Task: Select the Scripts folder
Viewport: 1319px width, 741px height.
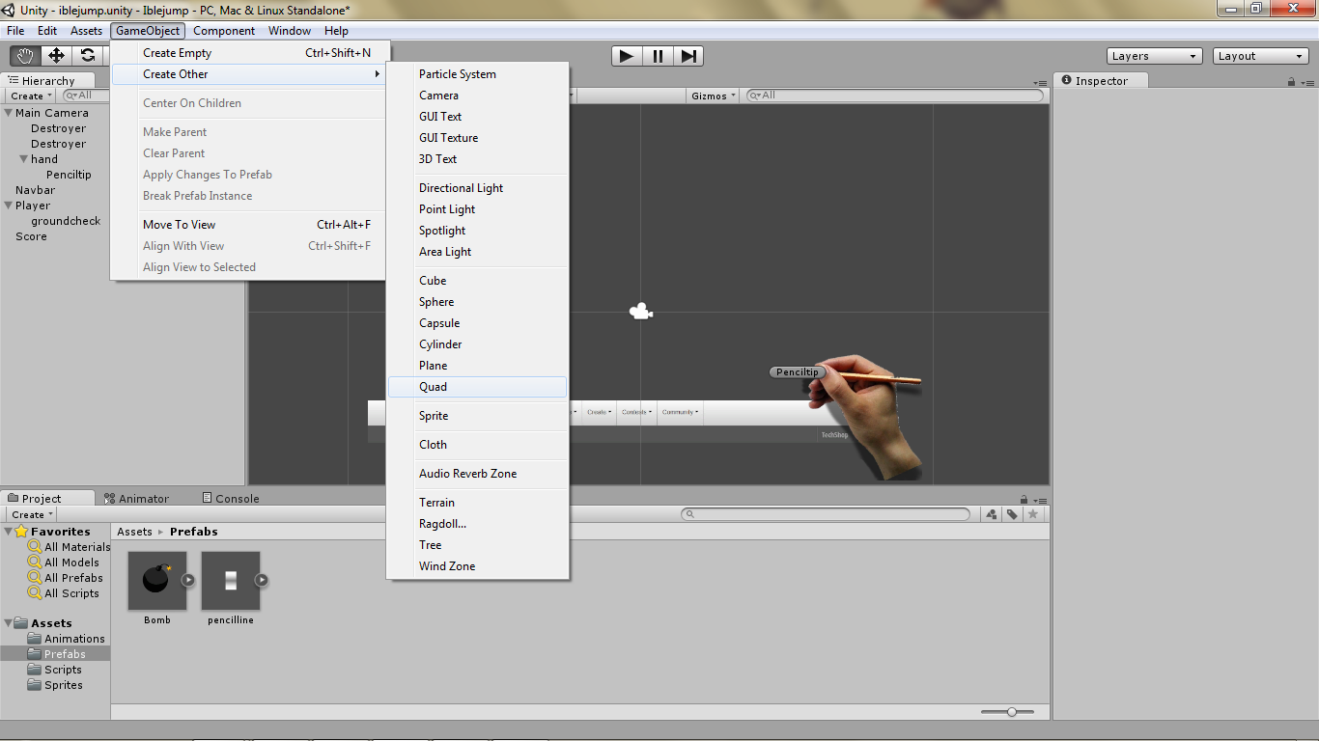Action: tap(54, 670)
